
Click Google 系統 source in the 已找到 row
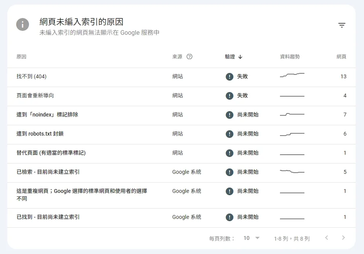[x=187, y=217]
